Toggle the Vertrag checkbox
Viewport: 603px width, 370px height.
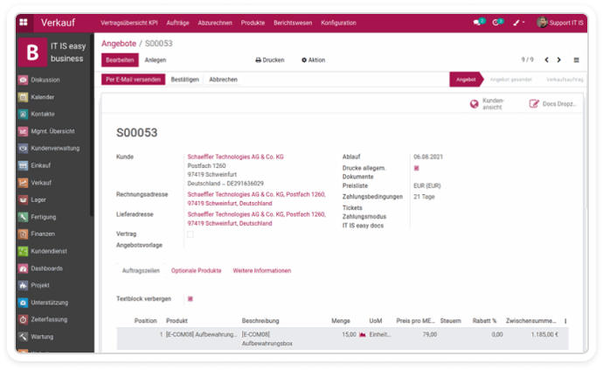190,234
